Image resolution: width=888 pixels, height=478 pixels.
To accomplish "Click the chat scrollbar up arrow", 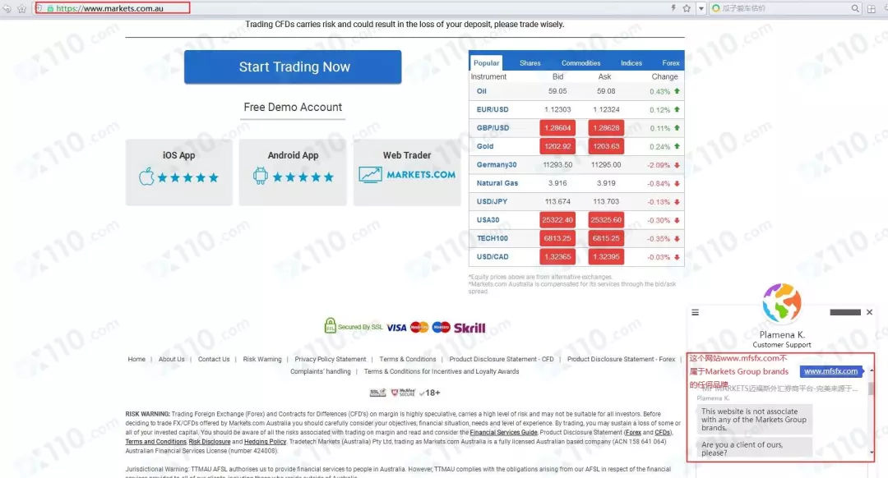I will coord(871,370).
